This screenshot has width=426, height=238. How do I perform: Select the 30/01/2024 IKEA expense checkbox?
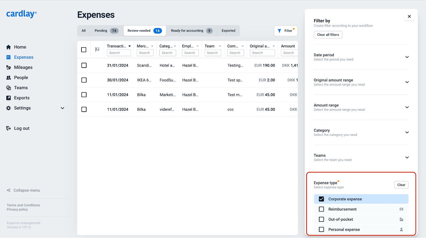tap(84, 80)
